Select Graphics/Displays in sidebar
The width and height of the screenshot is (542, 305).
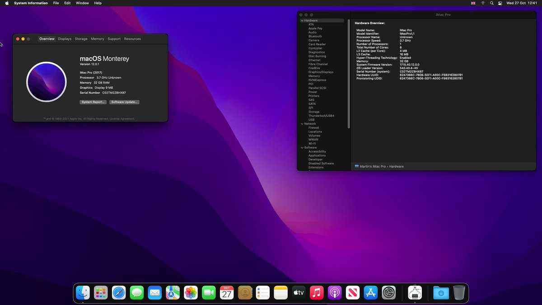pos(321,72)
